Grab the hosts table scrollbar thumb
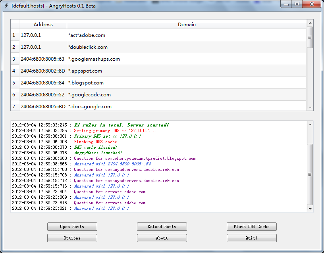Image resolution: width=324 pixels, height=253 pixels. 310,37
